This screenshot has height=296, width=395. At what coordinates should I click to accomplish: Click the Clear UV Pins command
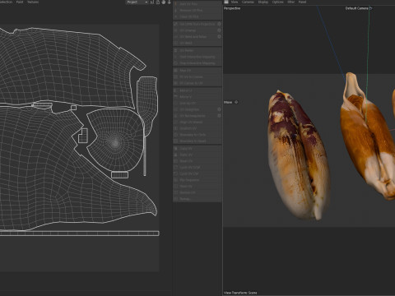click(x=197, y=16)
